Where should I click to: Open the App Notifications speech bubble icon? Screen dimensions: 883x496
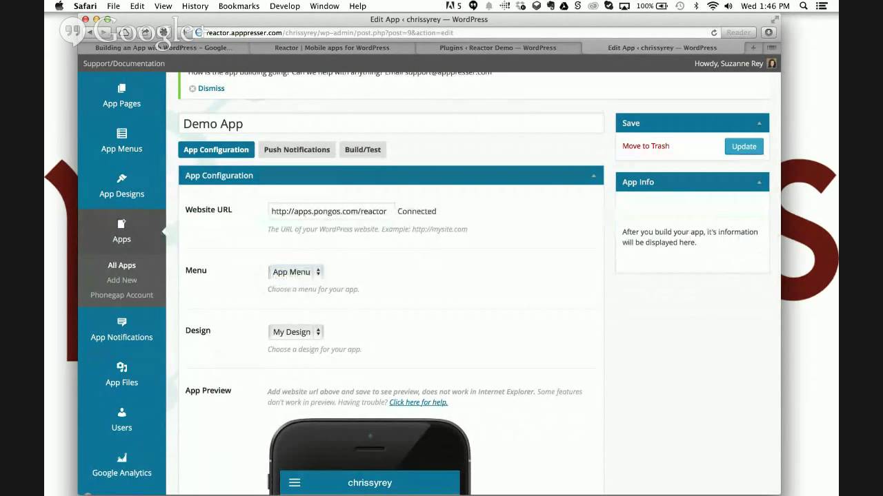click(x=121, y=322)
